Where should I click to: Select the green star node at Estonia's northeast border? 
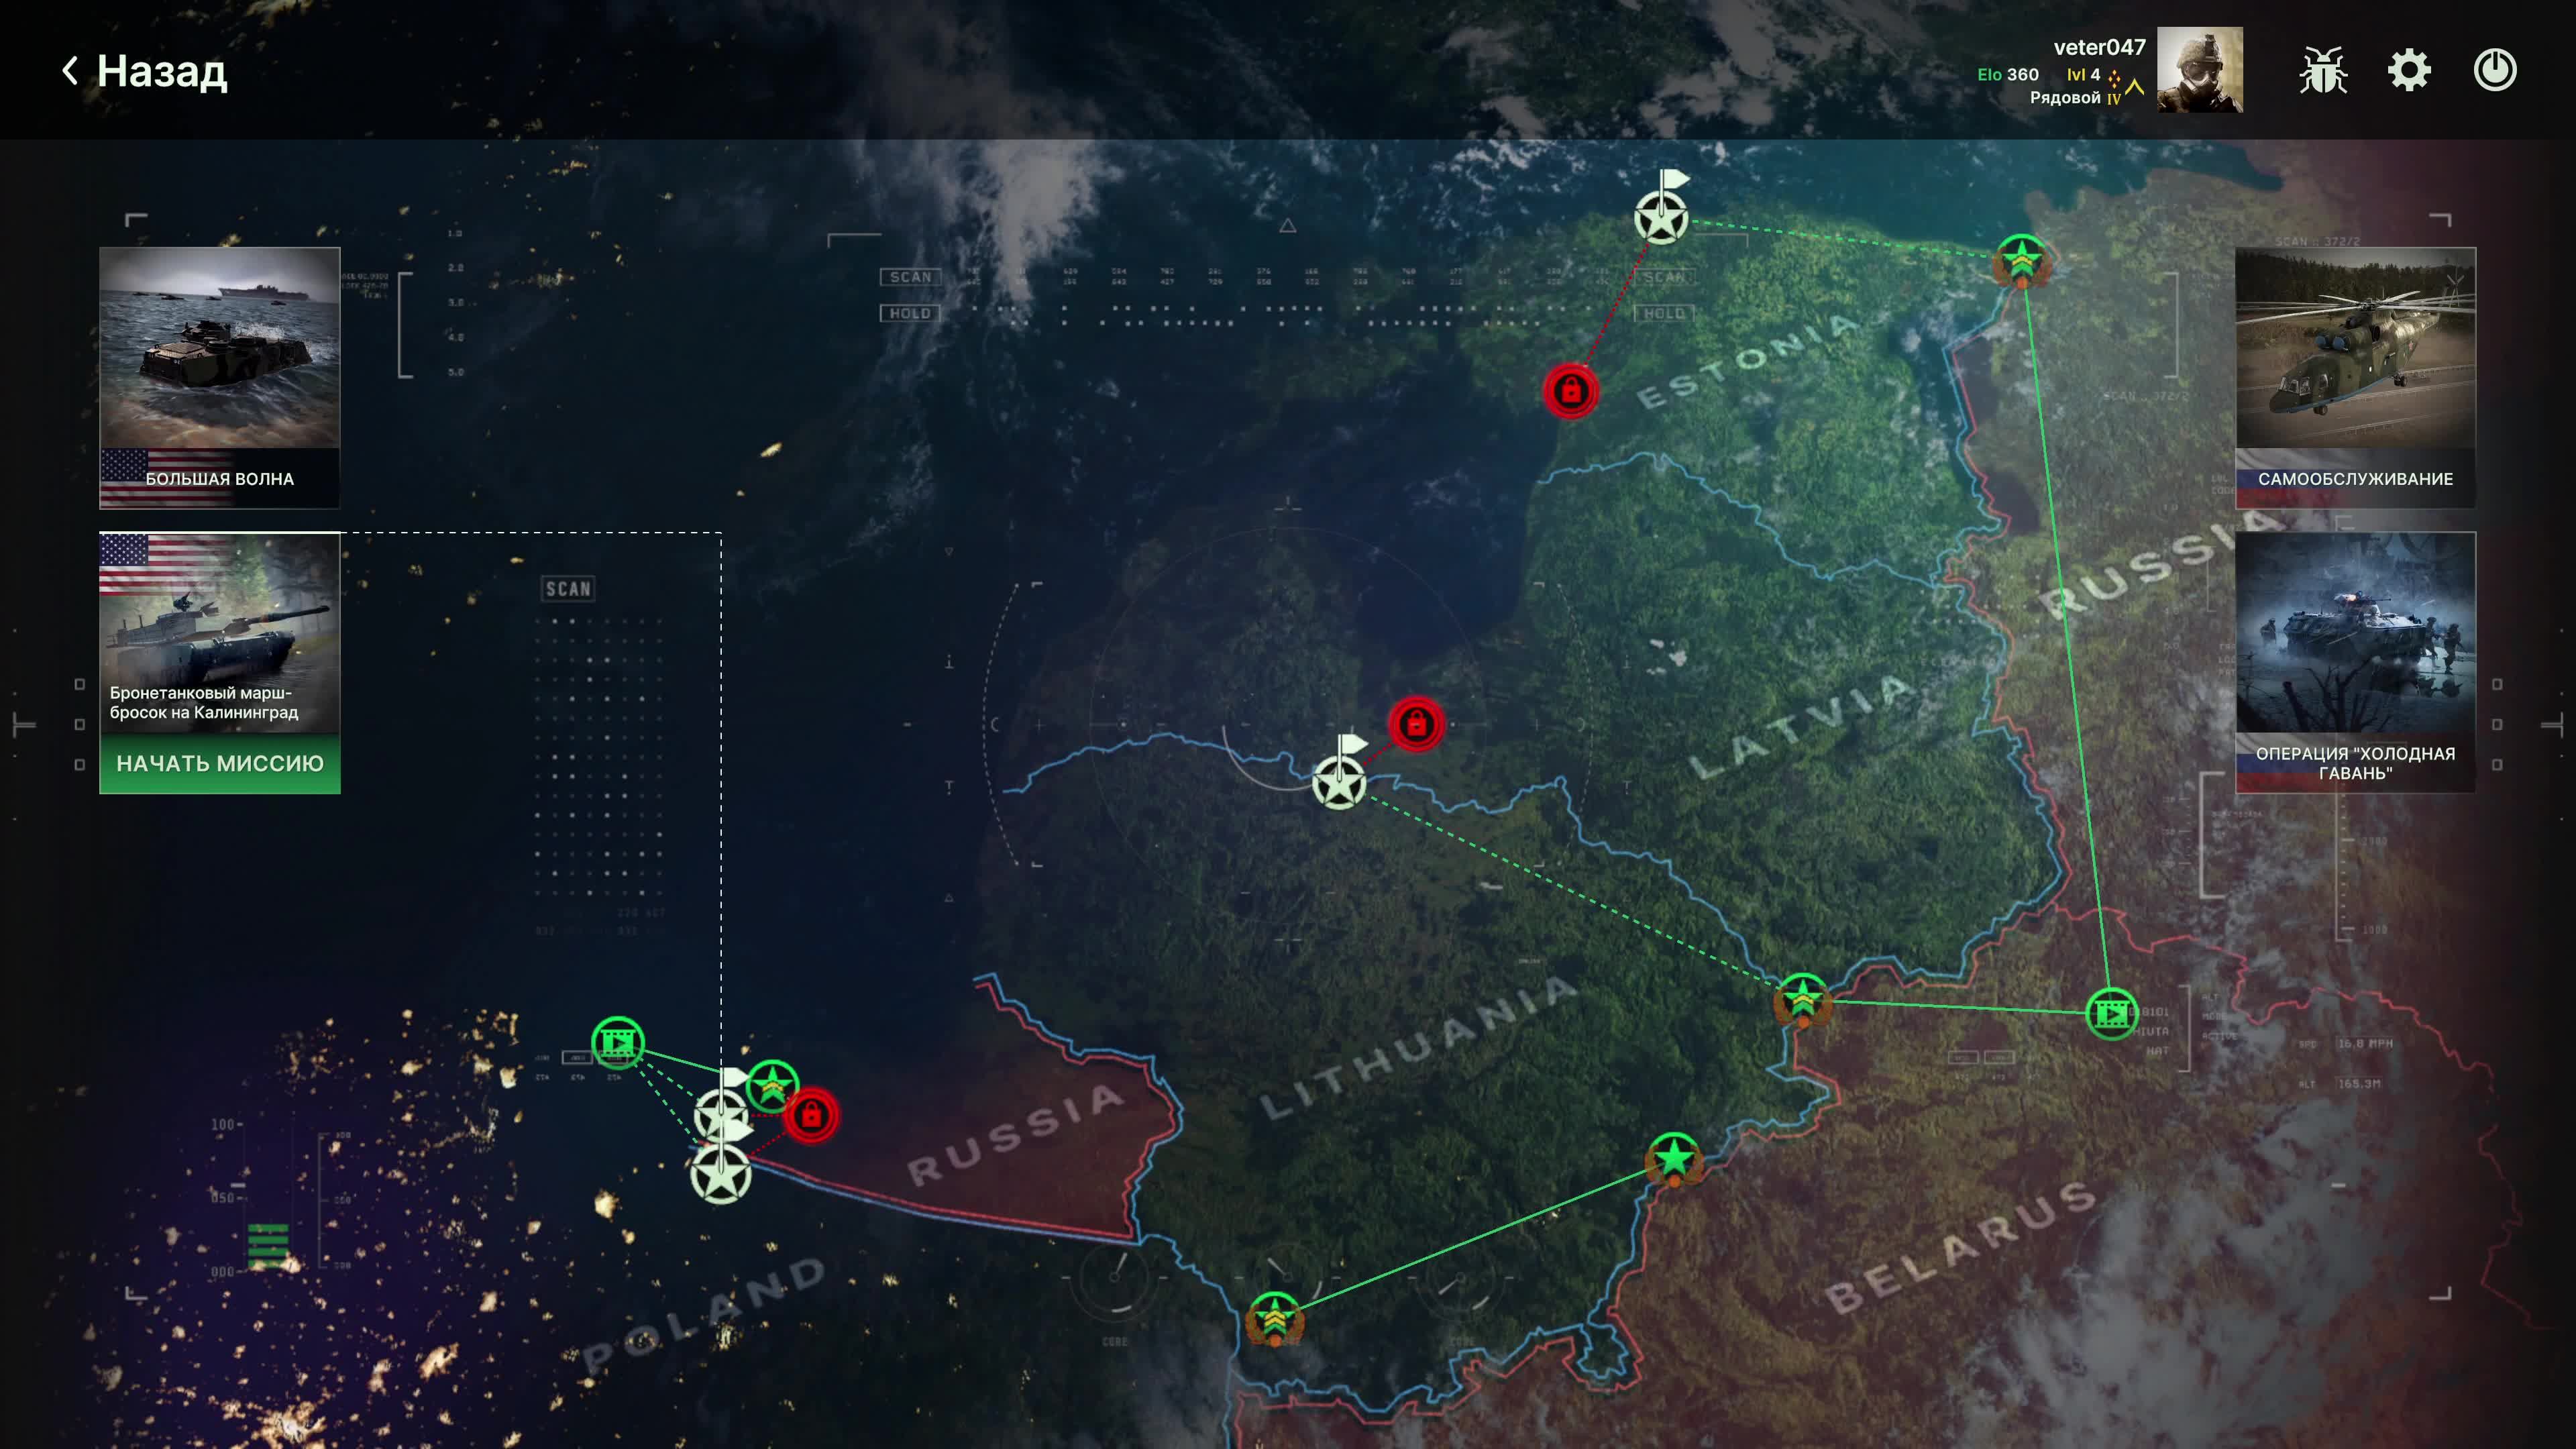click(x=2021, y=261)
